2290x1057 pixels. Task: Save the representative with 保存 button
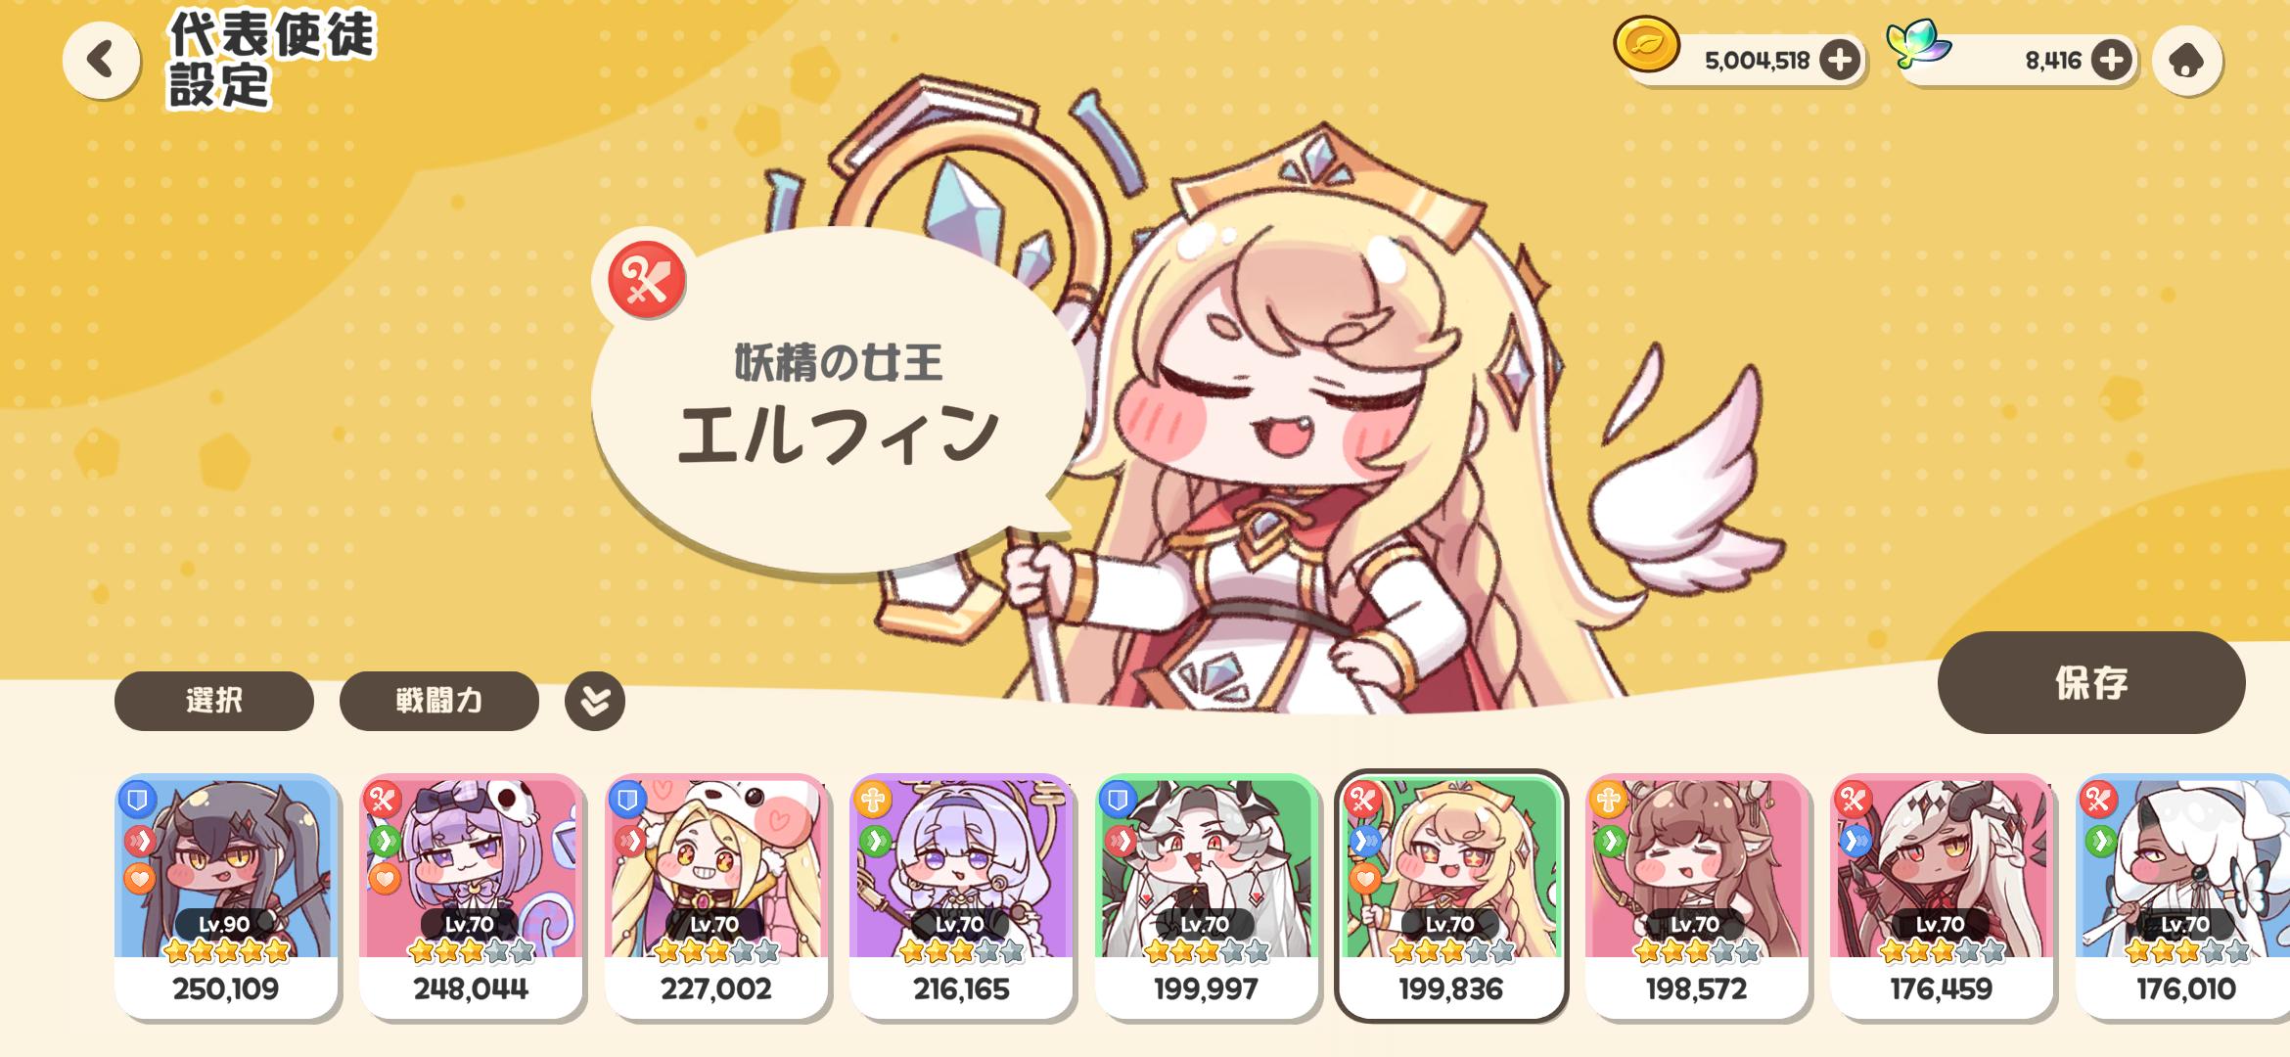point(2090,682)
